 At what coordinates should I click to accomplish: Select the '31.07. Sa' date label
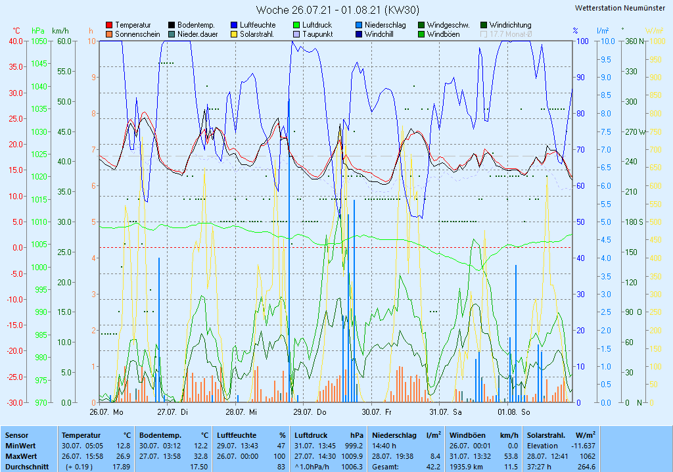coord(446,412)
